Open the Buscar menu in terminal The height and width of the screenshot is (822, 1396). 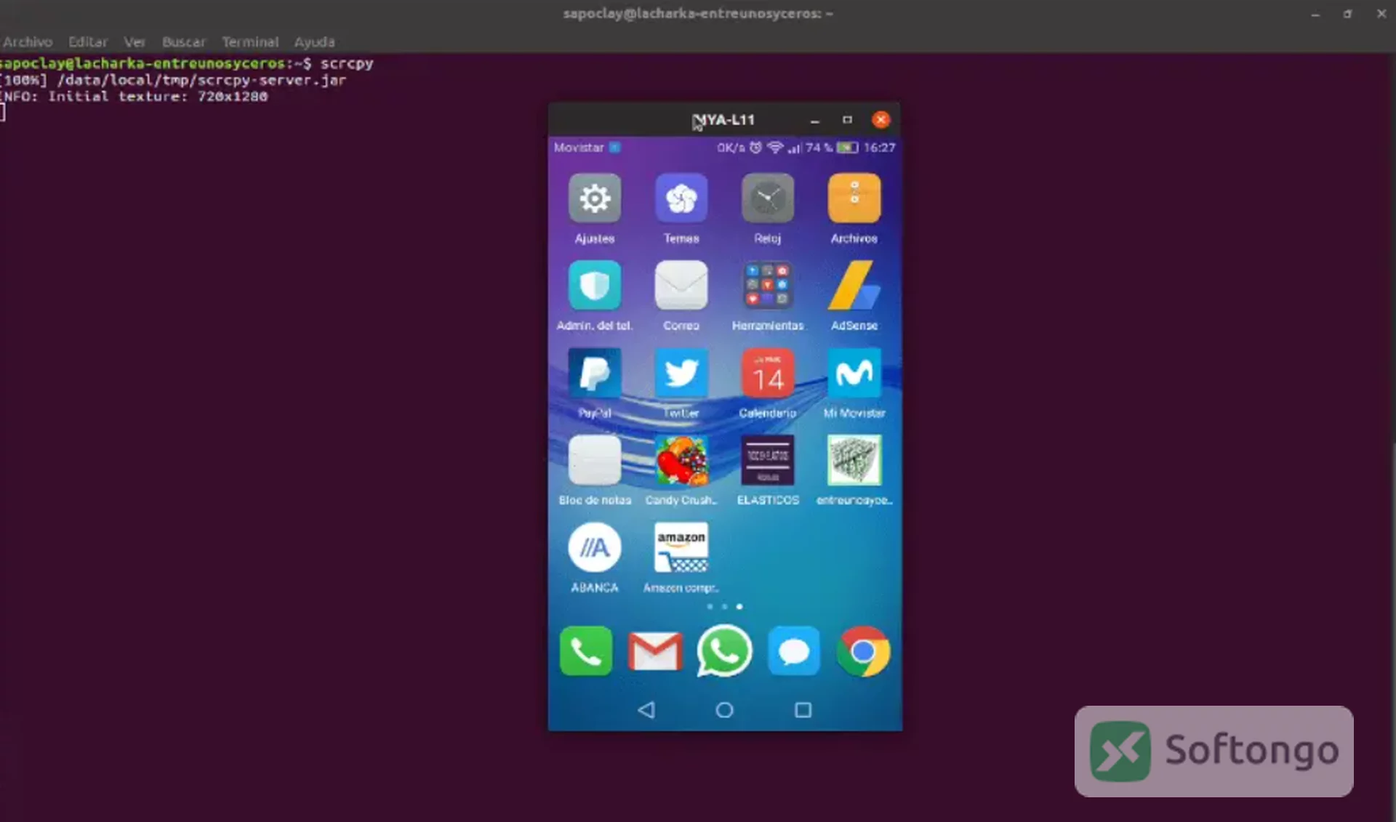(x=183, y=42)
